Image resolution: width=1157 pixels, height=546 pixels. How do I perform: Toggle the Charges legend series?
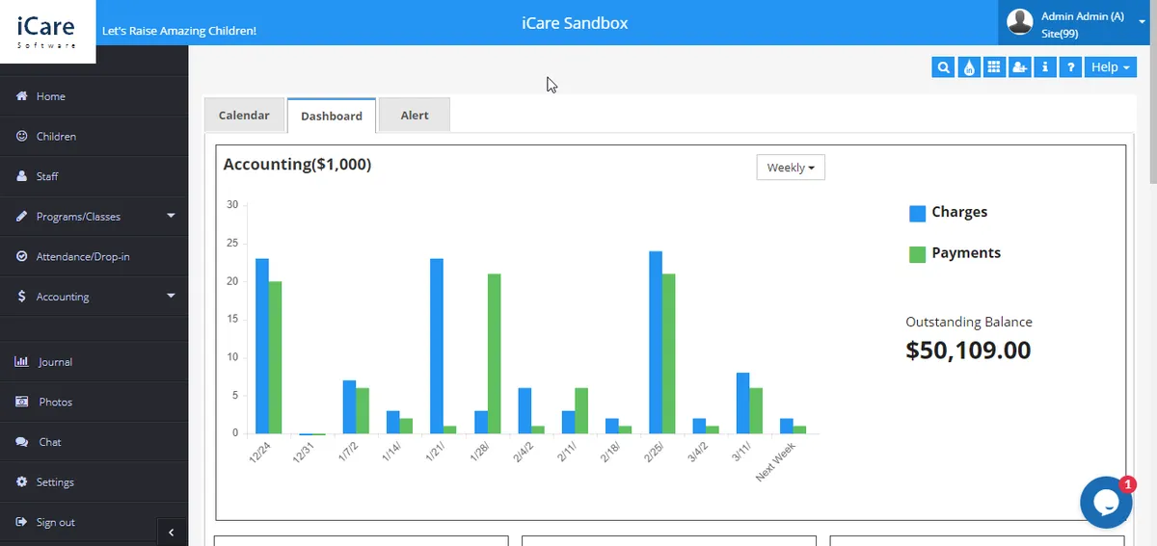pos(948,213)
